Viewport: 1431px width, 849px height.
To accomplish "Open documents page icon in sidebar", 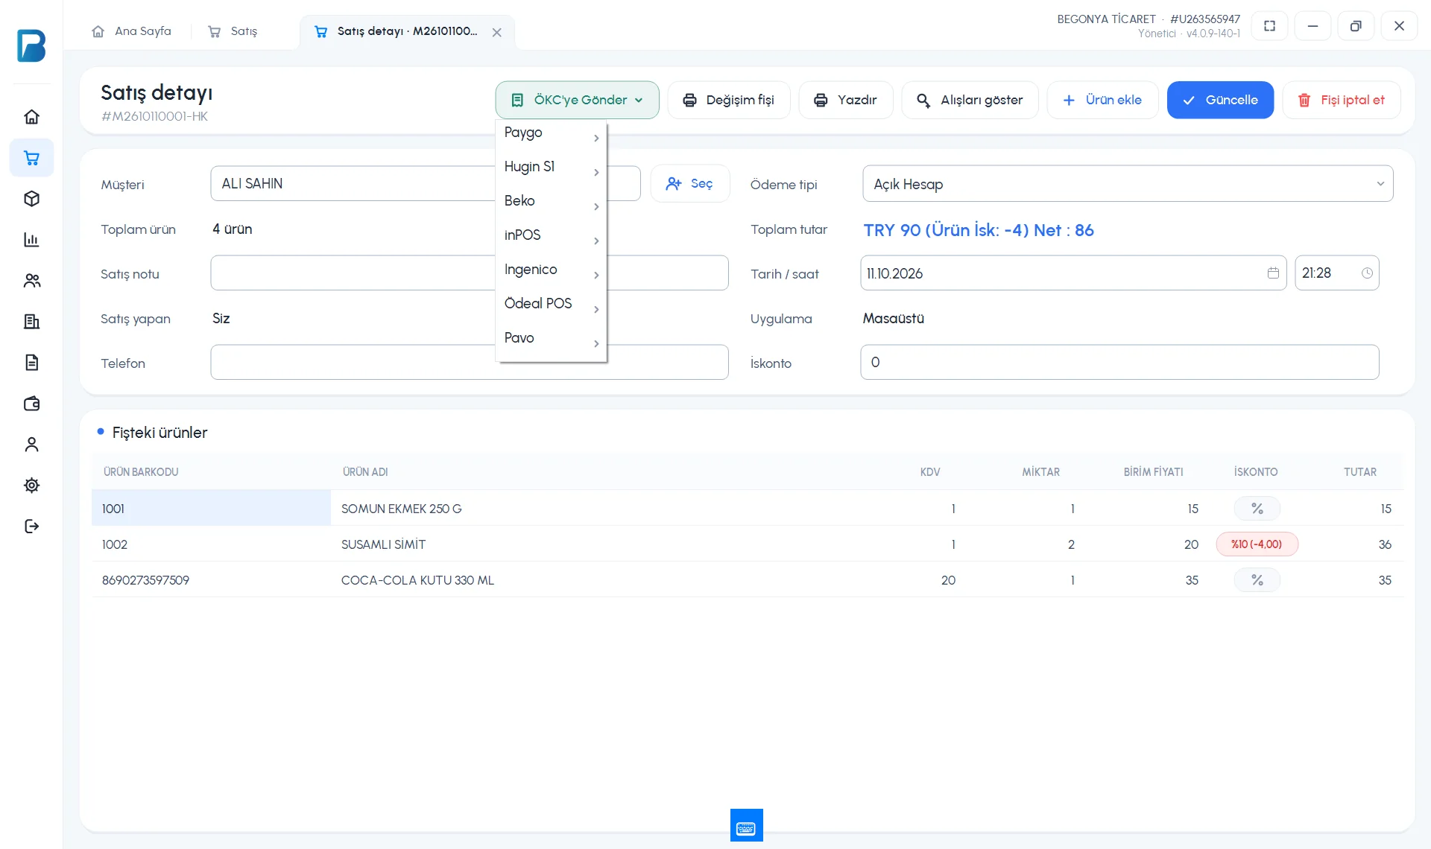I will coord(31,363).
